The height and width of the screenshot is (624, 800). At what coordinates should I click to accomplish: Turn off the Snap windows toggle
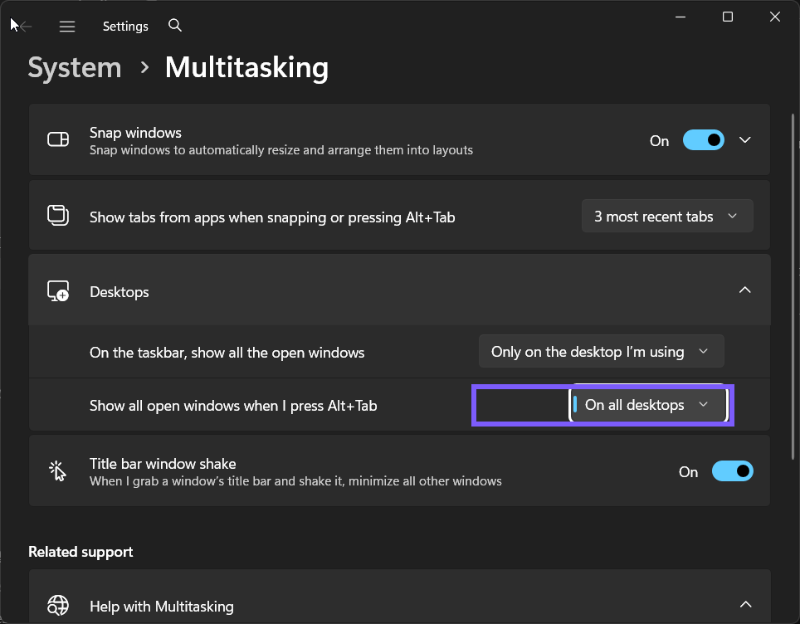pos(704,139)
